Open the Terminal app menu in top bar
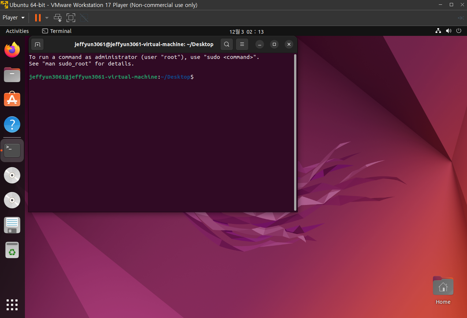This screenshot has width=467, height=318. point(57,31)
